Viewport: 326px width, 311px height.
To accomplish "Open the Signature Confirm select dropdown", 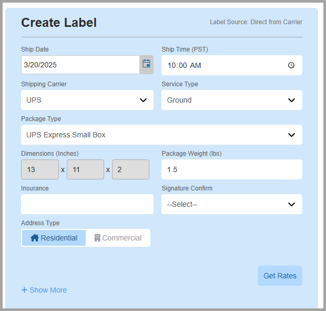I will pos(232,204).
